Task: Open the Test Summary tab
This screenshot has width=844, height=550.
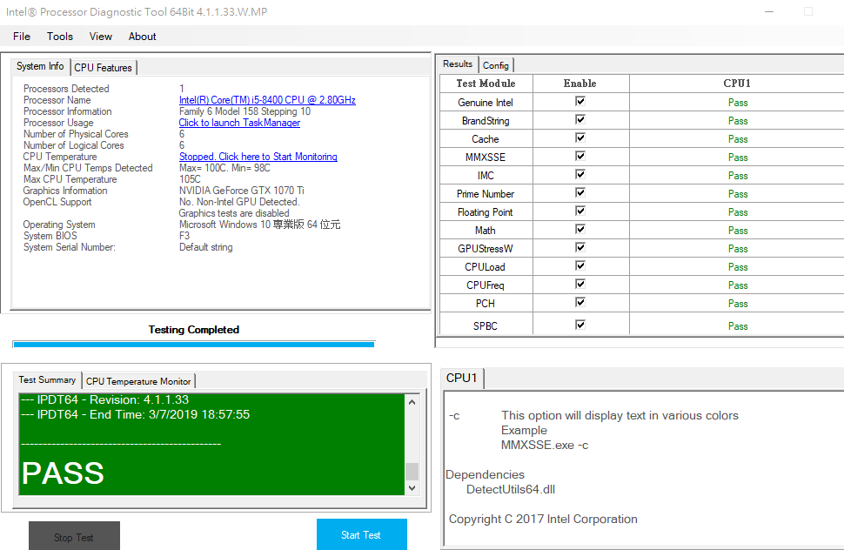Action: click(x=47, y=380)
